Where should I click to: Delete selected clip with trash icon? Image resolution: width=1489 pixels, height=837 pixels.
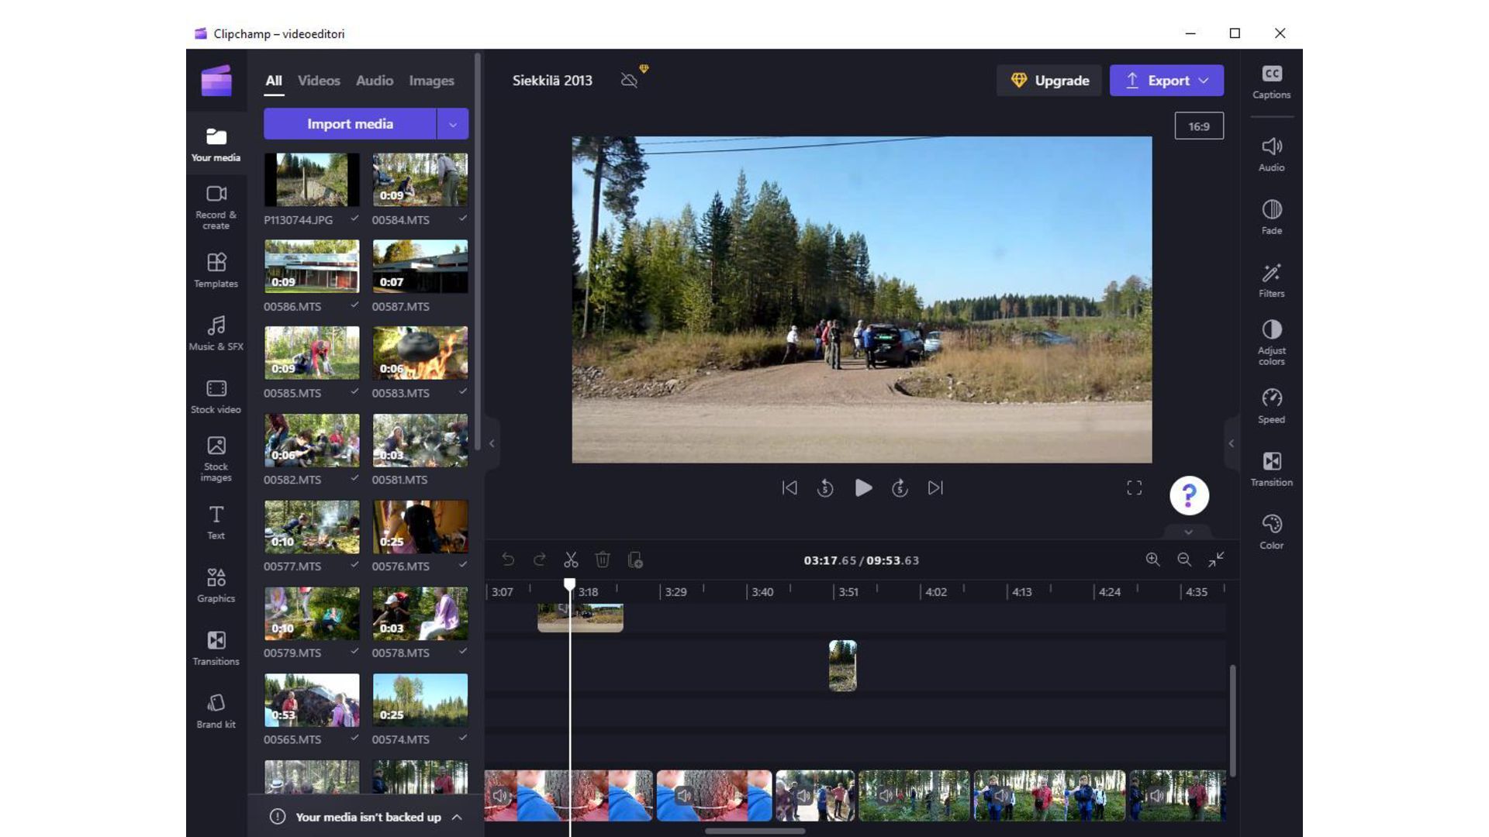coord(603,560)
